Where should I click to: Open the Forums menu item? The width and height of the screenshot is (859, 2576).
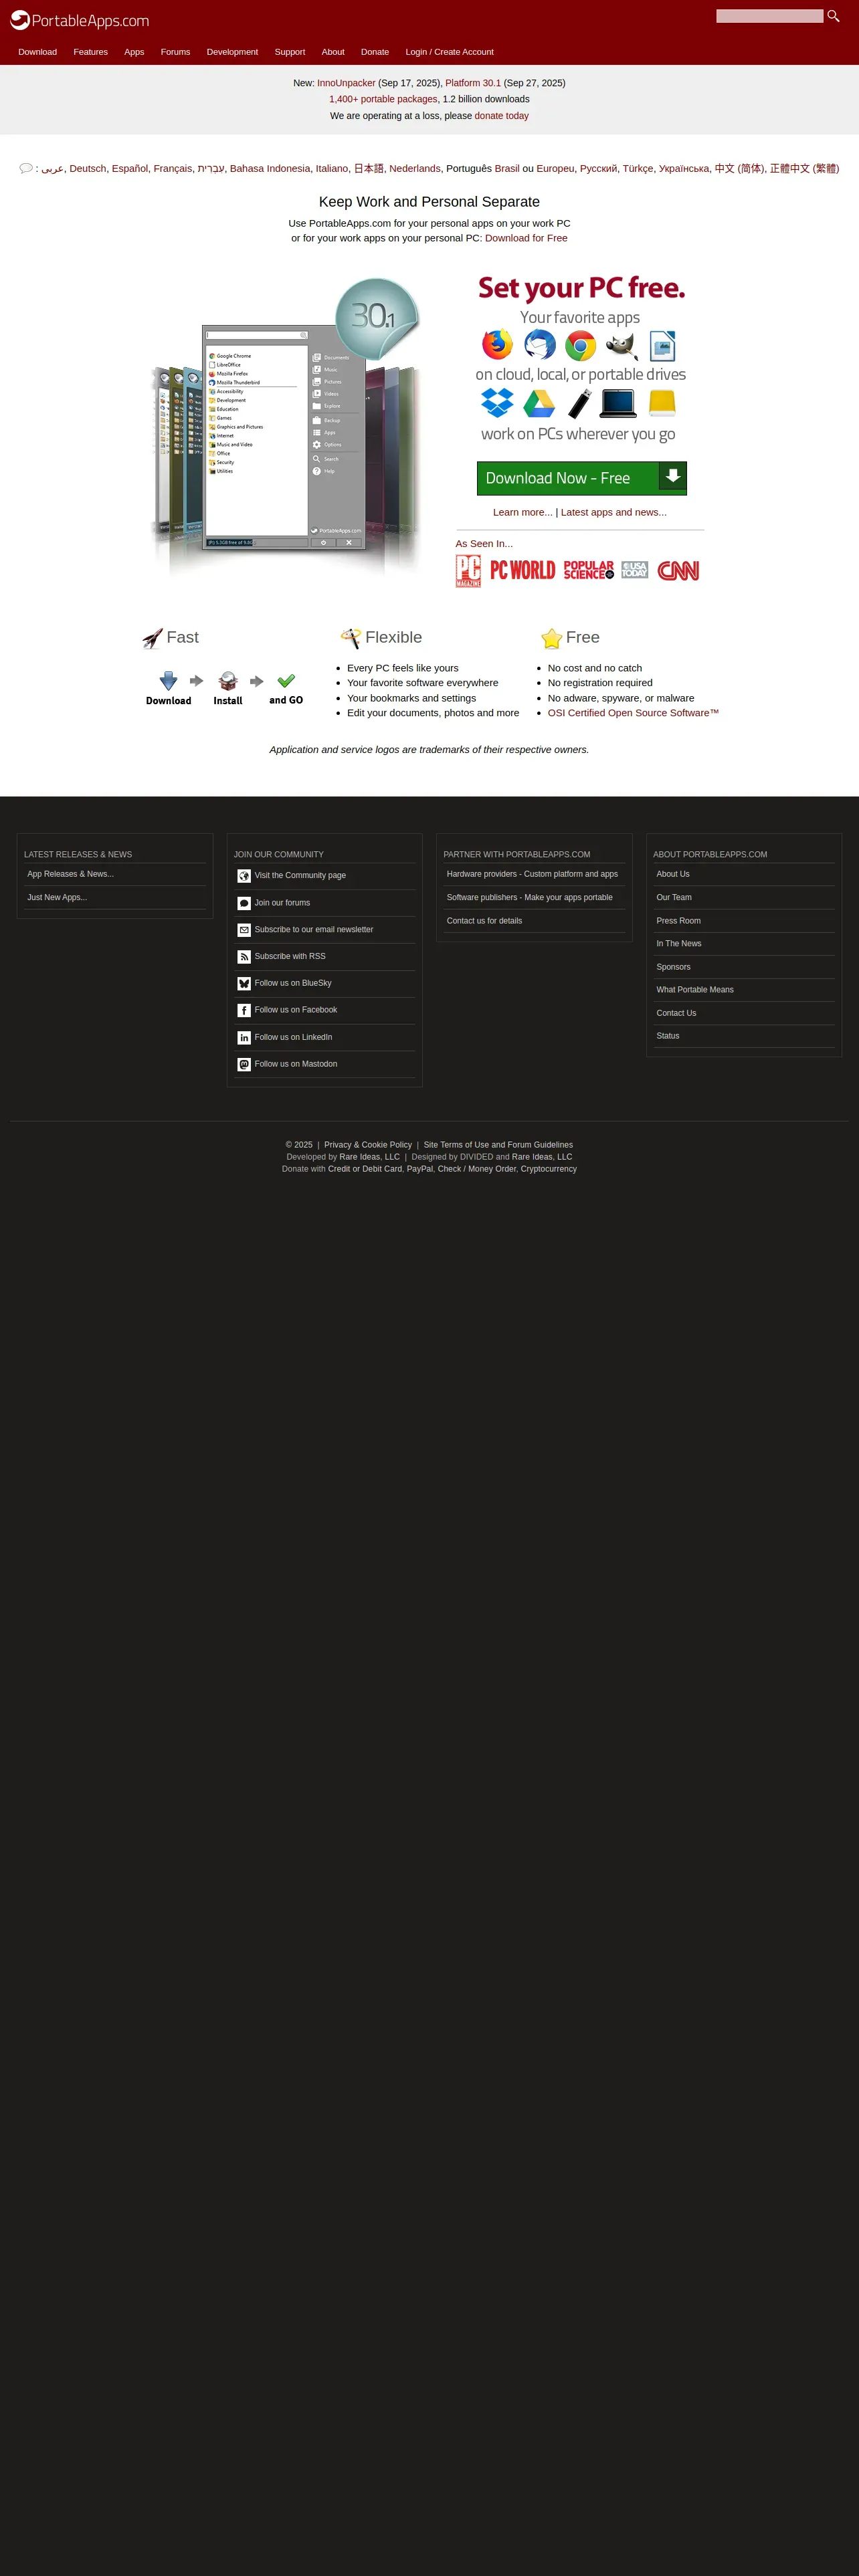click(x=175, y=52)
